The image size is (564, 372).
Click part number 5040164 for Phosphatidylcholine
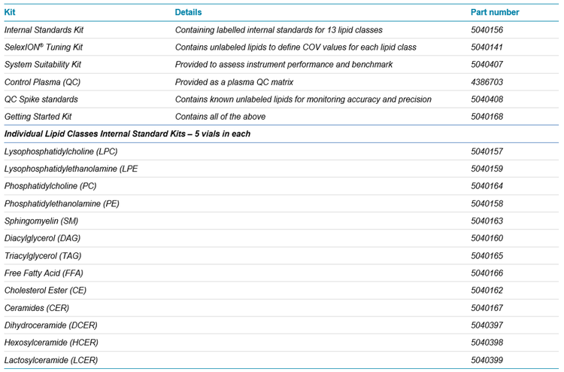(487, 186)
